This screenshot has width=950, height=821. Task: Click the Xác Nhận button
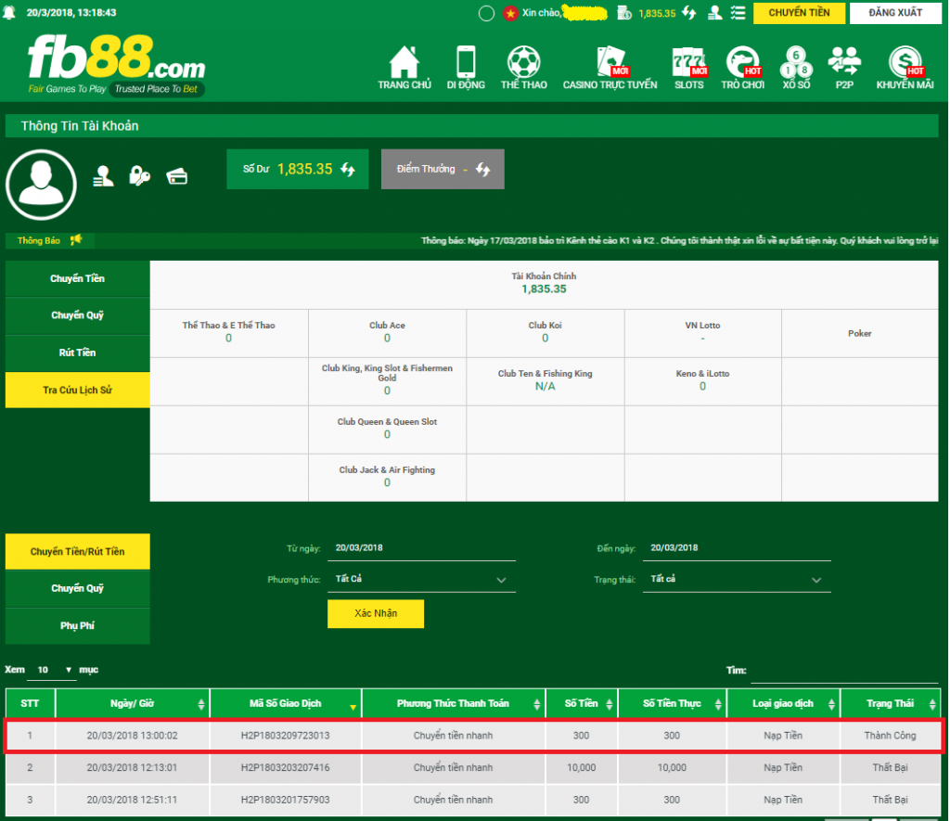[375, 614]
